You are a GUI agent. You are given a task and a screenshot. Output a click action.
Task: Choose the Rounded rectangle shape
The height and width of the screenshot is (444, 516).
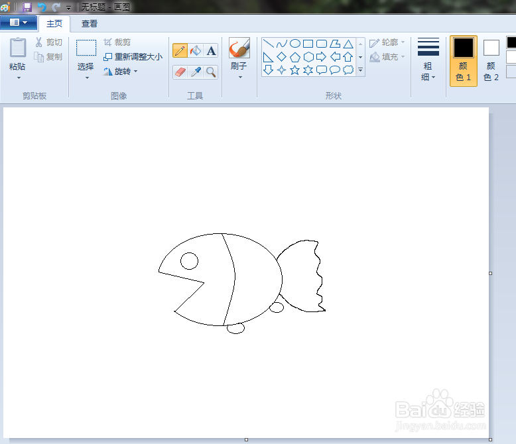(x=322, y=44)
